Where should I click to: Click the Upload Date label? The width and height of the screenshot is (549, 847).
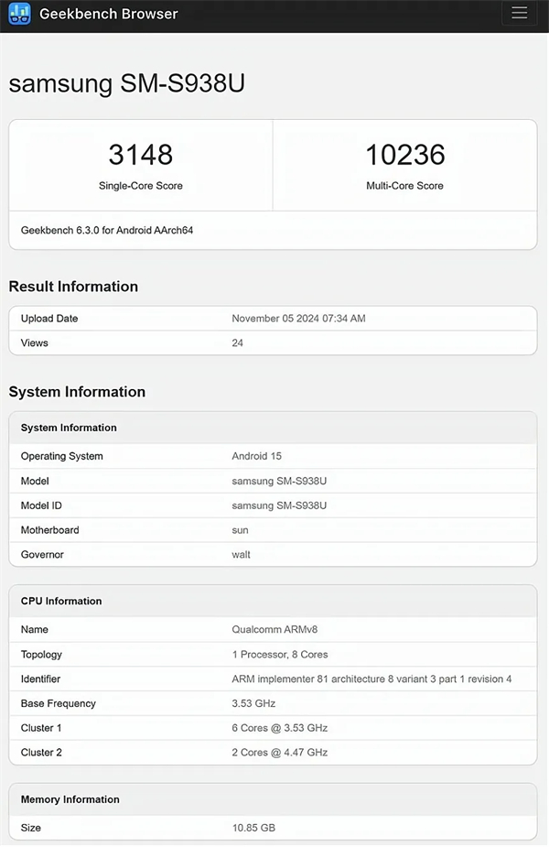tap(49, 319)
